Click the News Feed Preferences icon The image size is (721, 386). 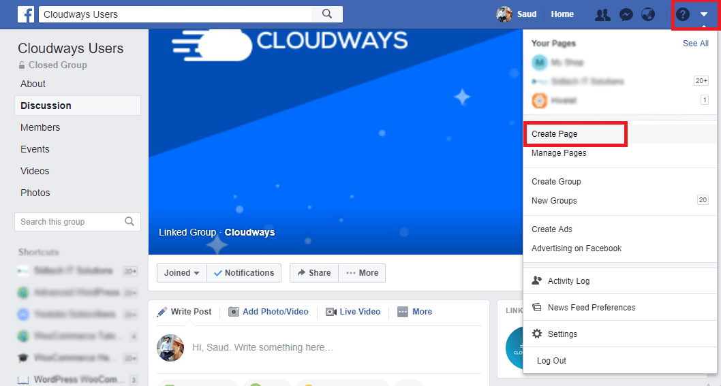[x=536, y=307]
